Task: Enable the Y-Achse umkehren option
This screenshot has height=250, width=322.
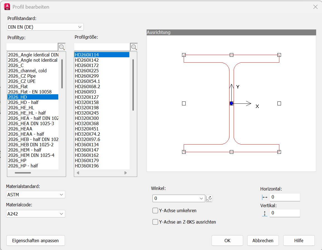Action: click(x=155, y=211)
